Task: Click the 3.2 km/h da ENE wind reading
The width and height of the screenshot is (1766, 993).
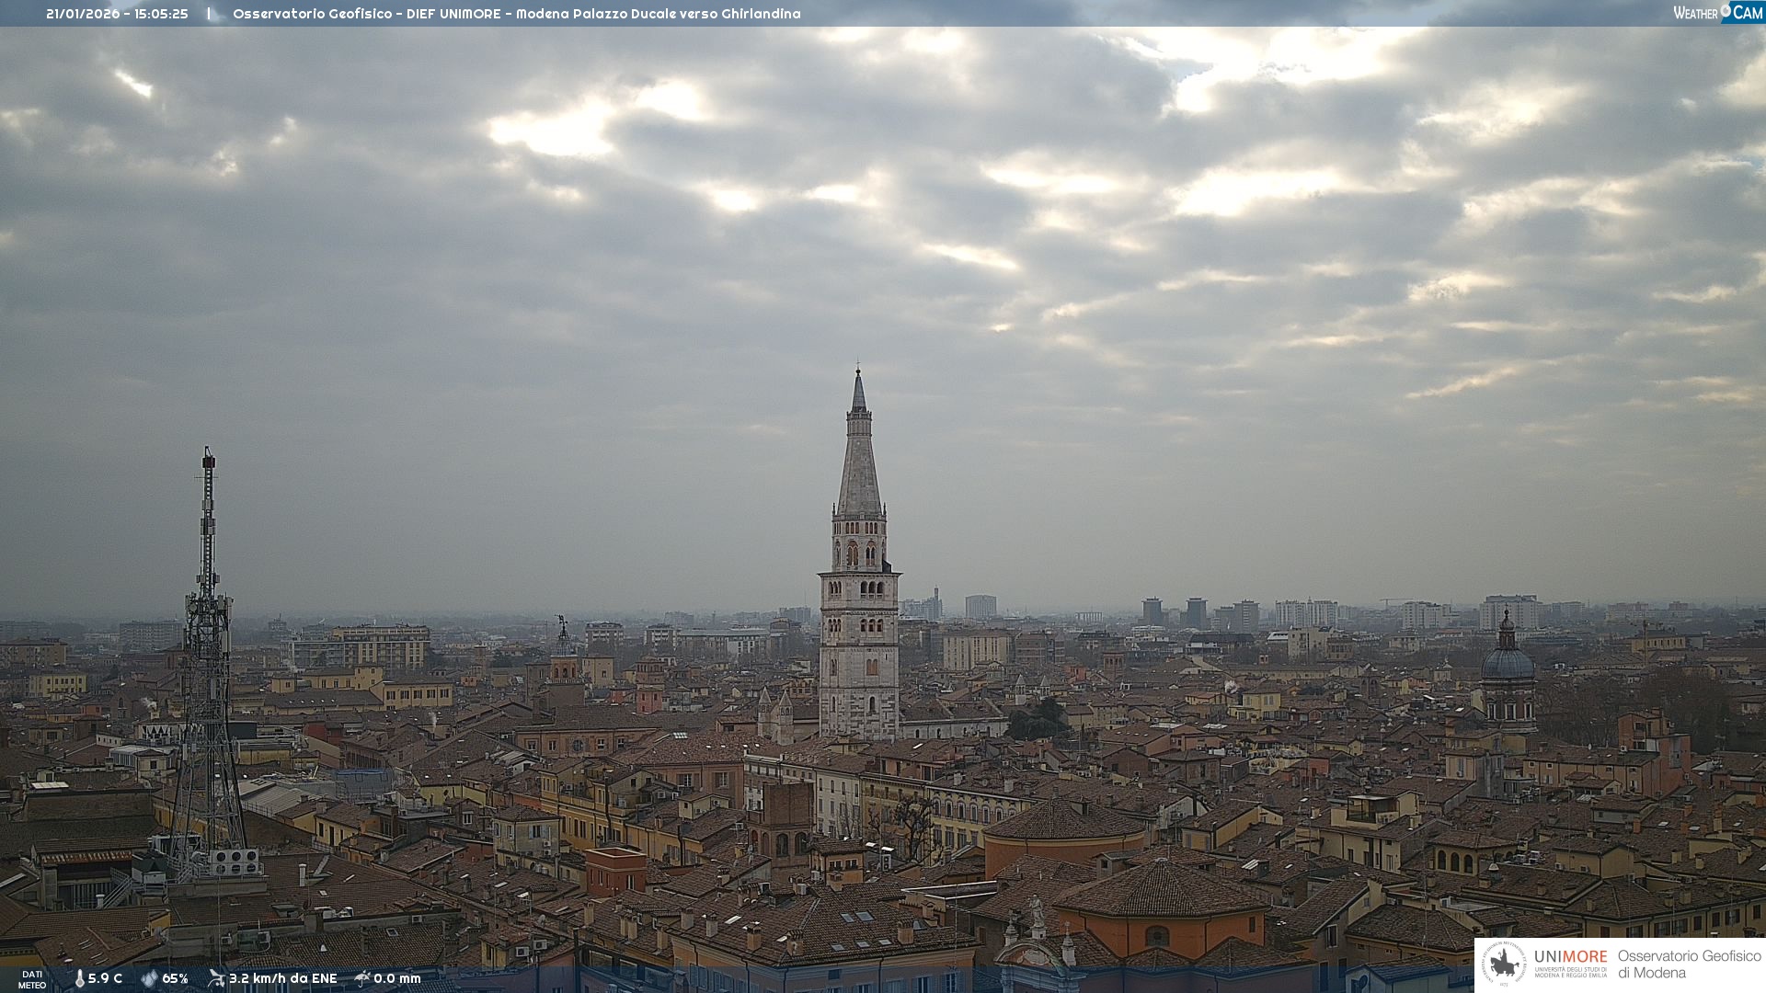Action: [282, 978]
